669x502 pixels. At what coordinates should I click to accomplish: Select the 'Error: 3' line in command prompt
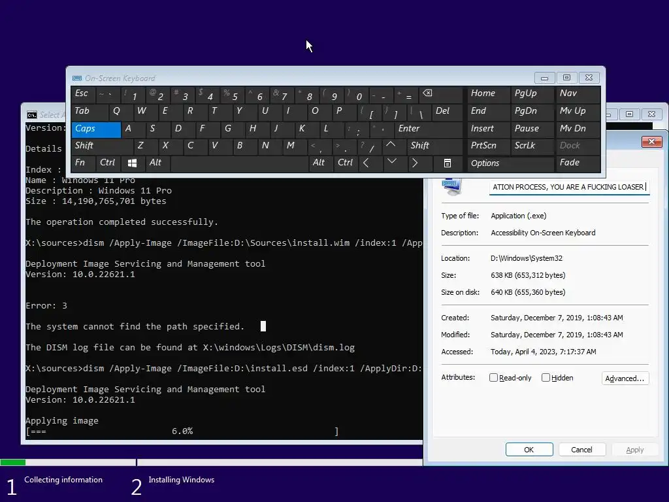(x=46, y=306)
